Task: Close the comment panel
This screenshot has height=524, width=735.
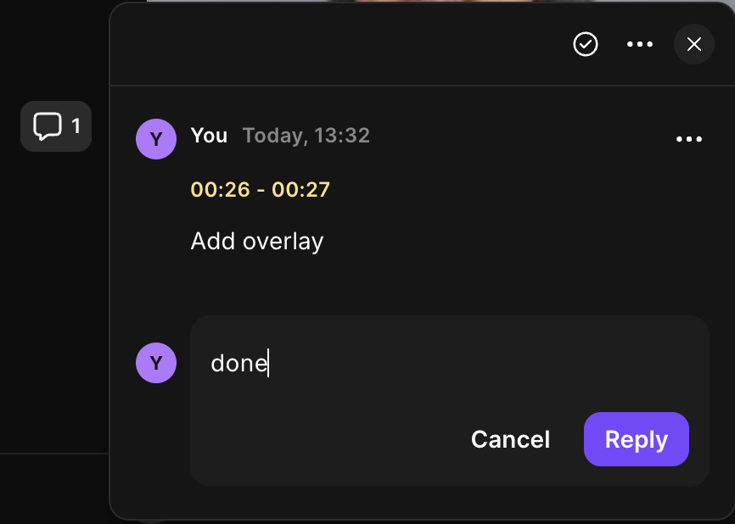Action: pos(694,44)
